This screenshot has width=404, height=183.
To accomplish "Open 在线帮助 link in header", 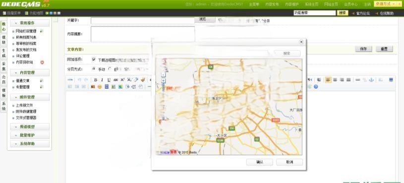I will pos(387,13).
